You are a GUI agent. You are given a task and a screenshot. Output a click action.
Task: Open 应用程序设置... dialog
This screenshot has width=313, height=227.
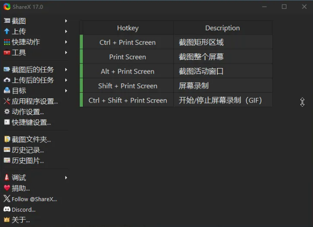pos(35,101)
